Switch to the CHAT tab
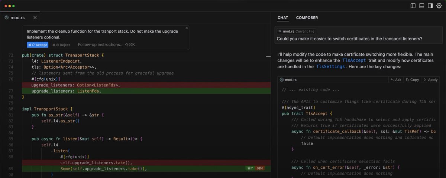446x178 pixels. click(283, 17)
